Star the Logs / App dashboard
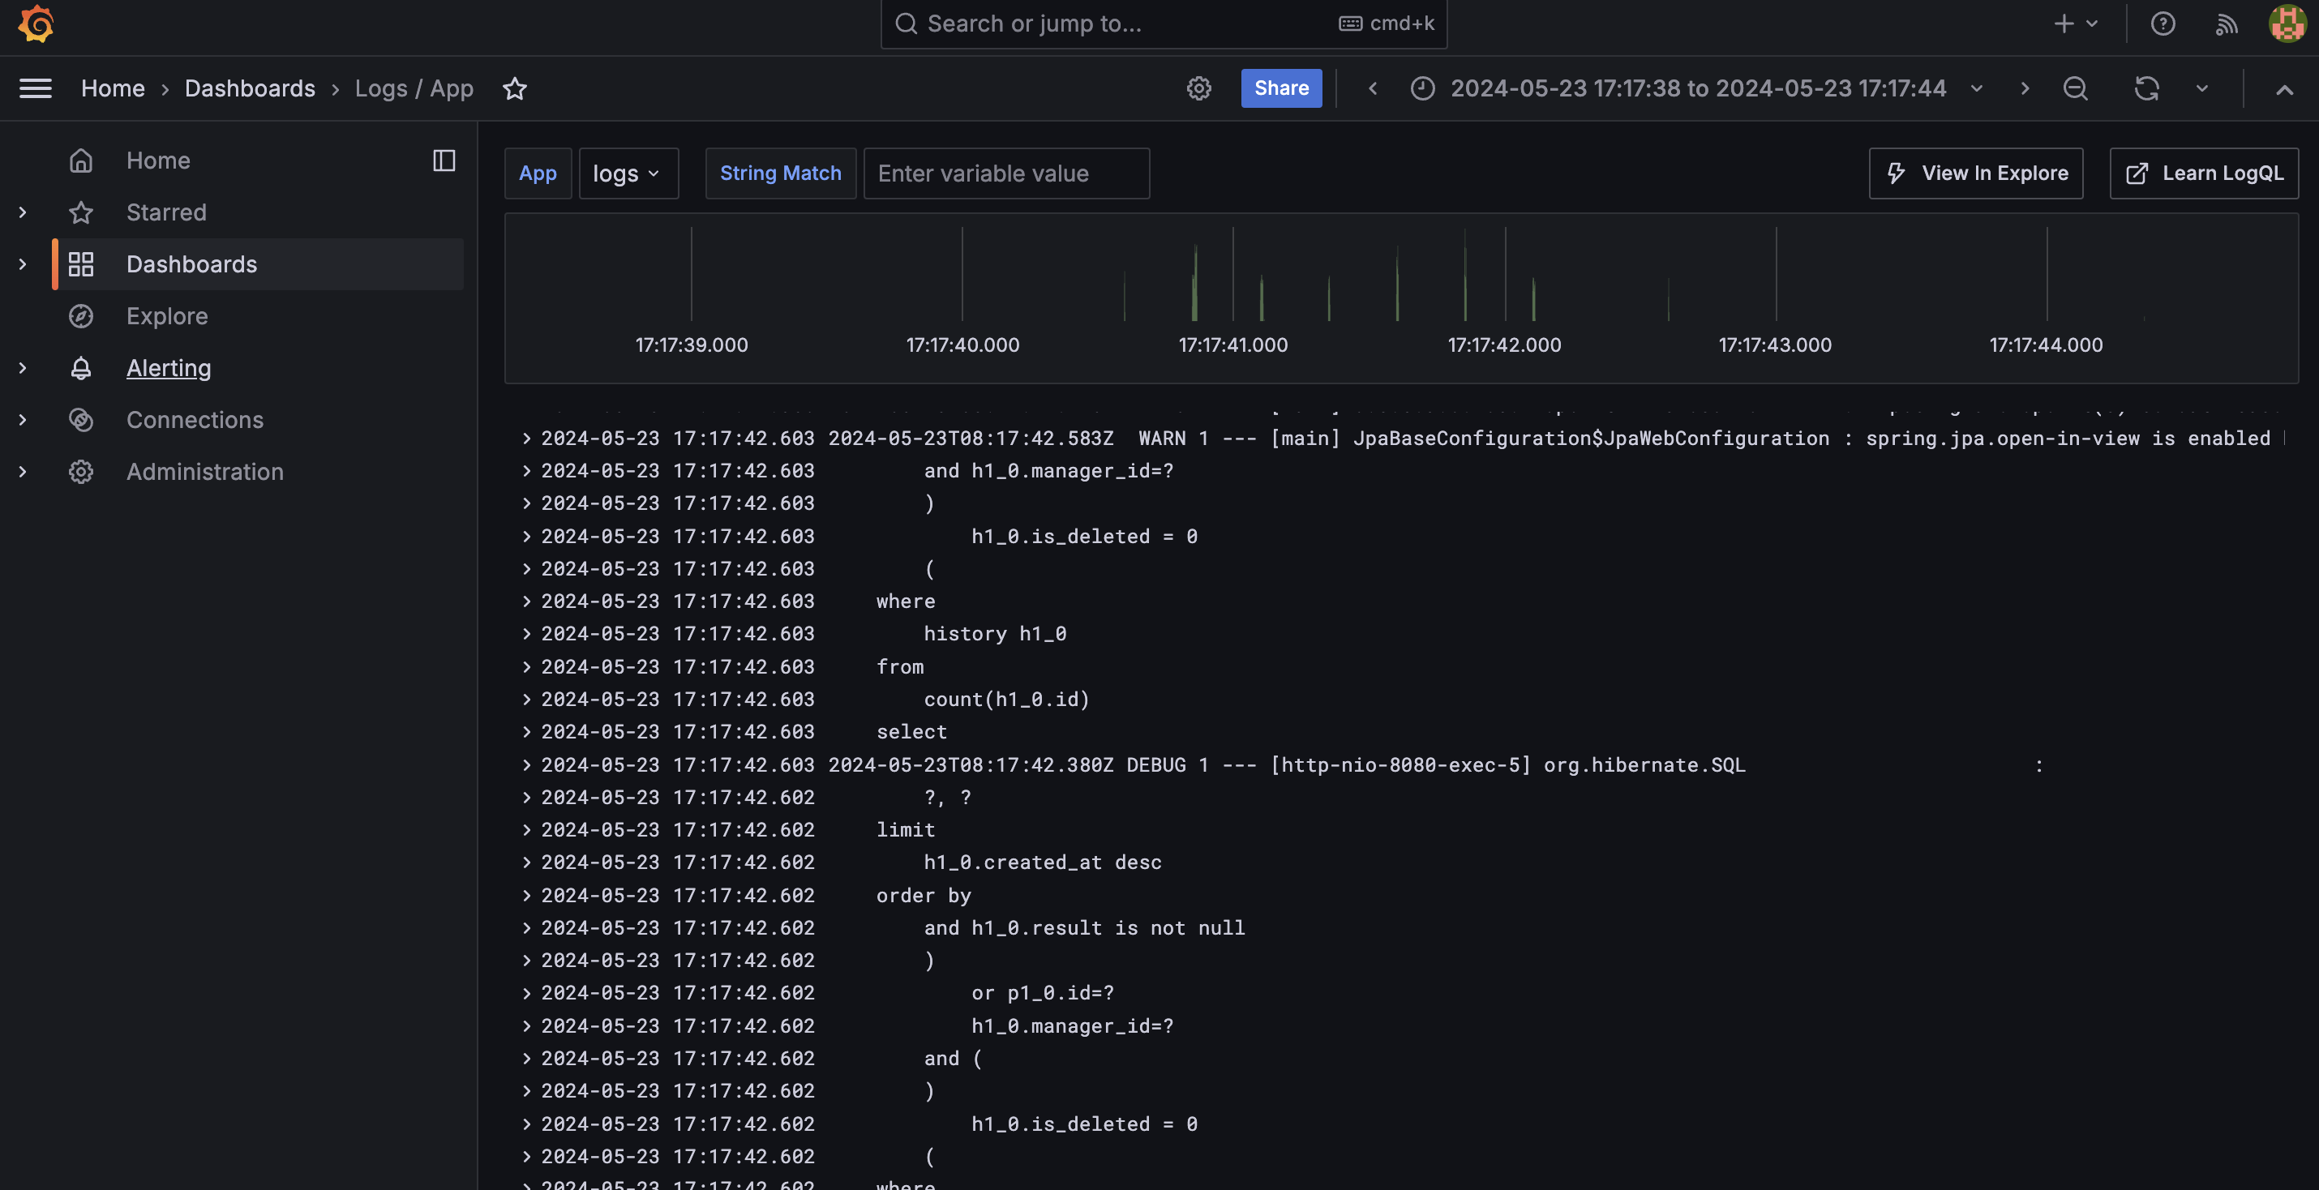This screenshot has height=1190, width=2319. click(514, 88)
